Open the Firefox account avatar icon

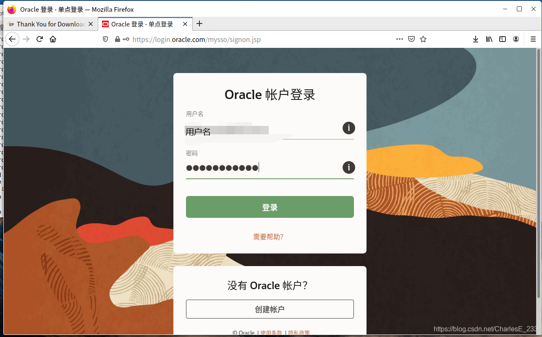[x=516, y=39]
